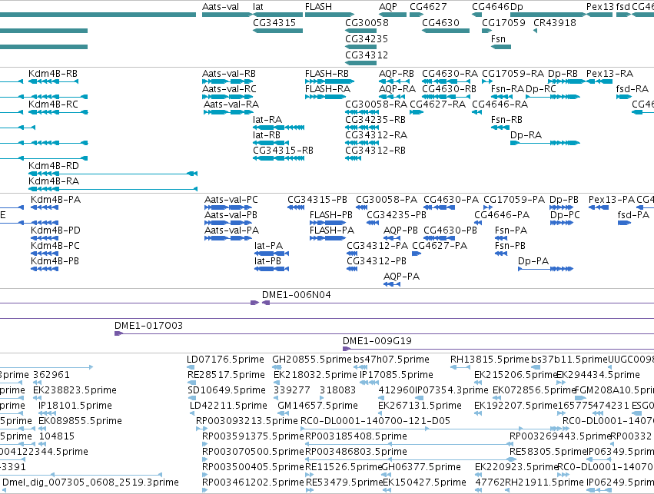Click the CG4627-RA transcript label

tap(437, 104)
